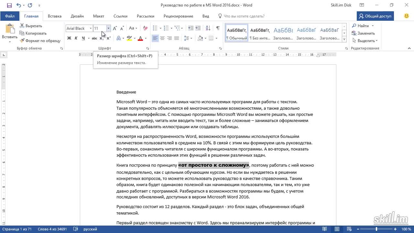Click paragraph shading paint bucket
Image resolution: width=414 pixels, height=233 pixels.
[200, 38]
